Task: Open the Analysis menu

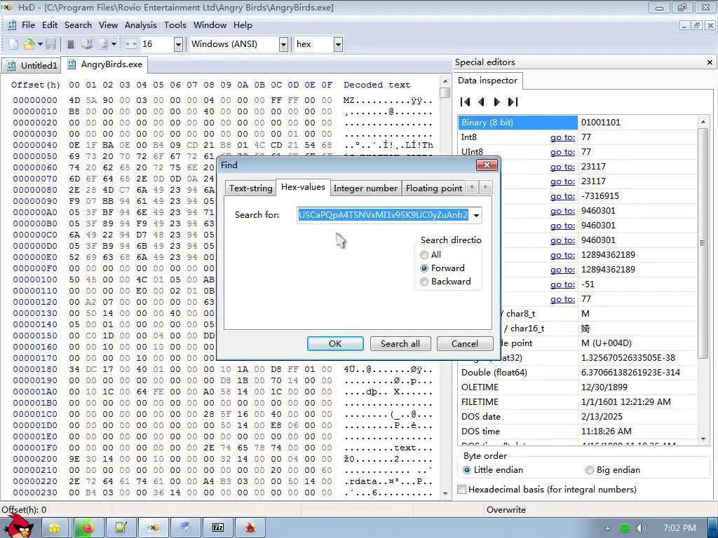Action: pos(140,25)
